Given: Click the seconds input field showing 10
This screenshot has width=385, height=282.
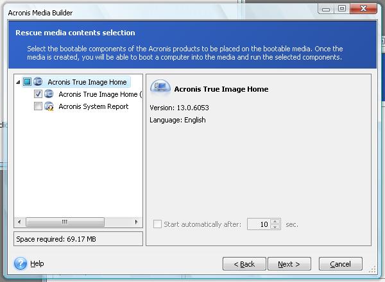Looking at the screenshot, I should [259, 224].
